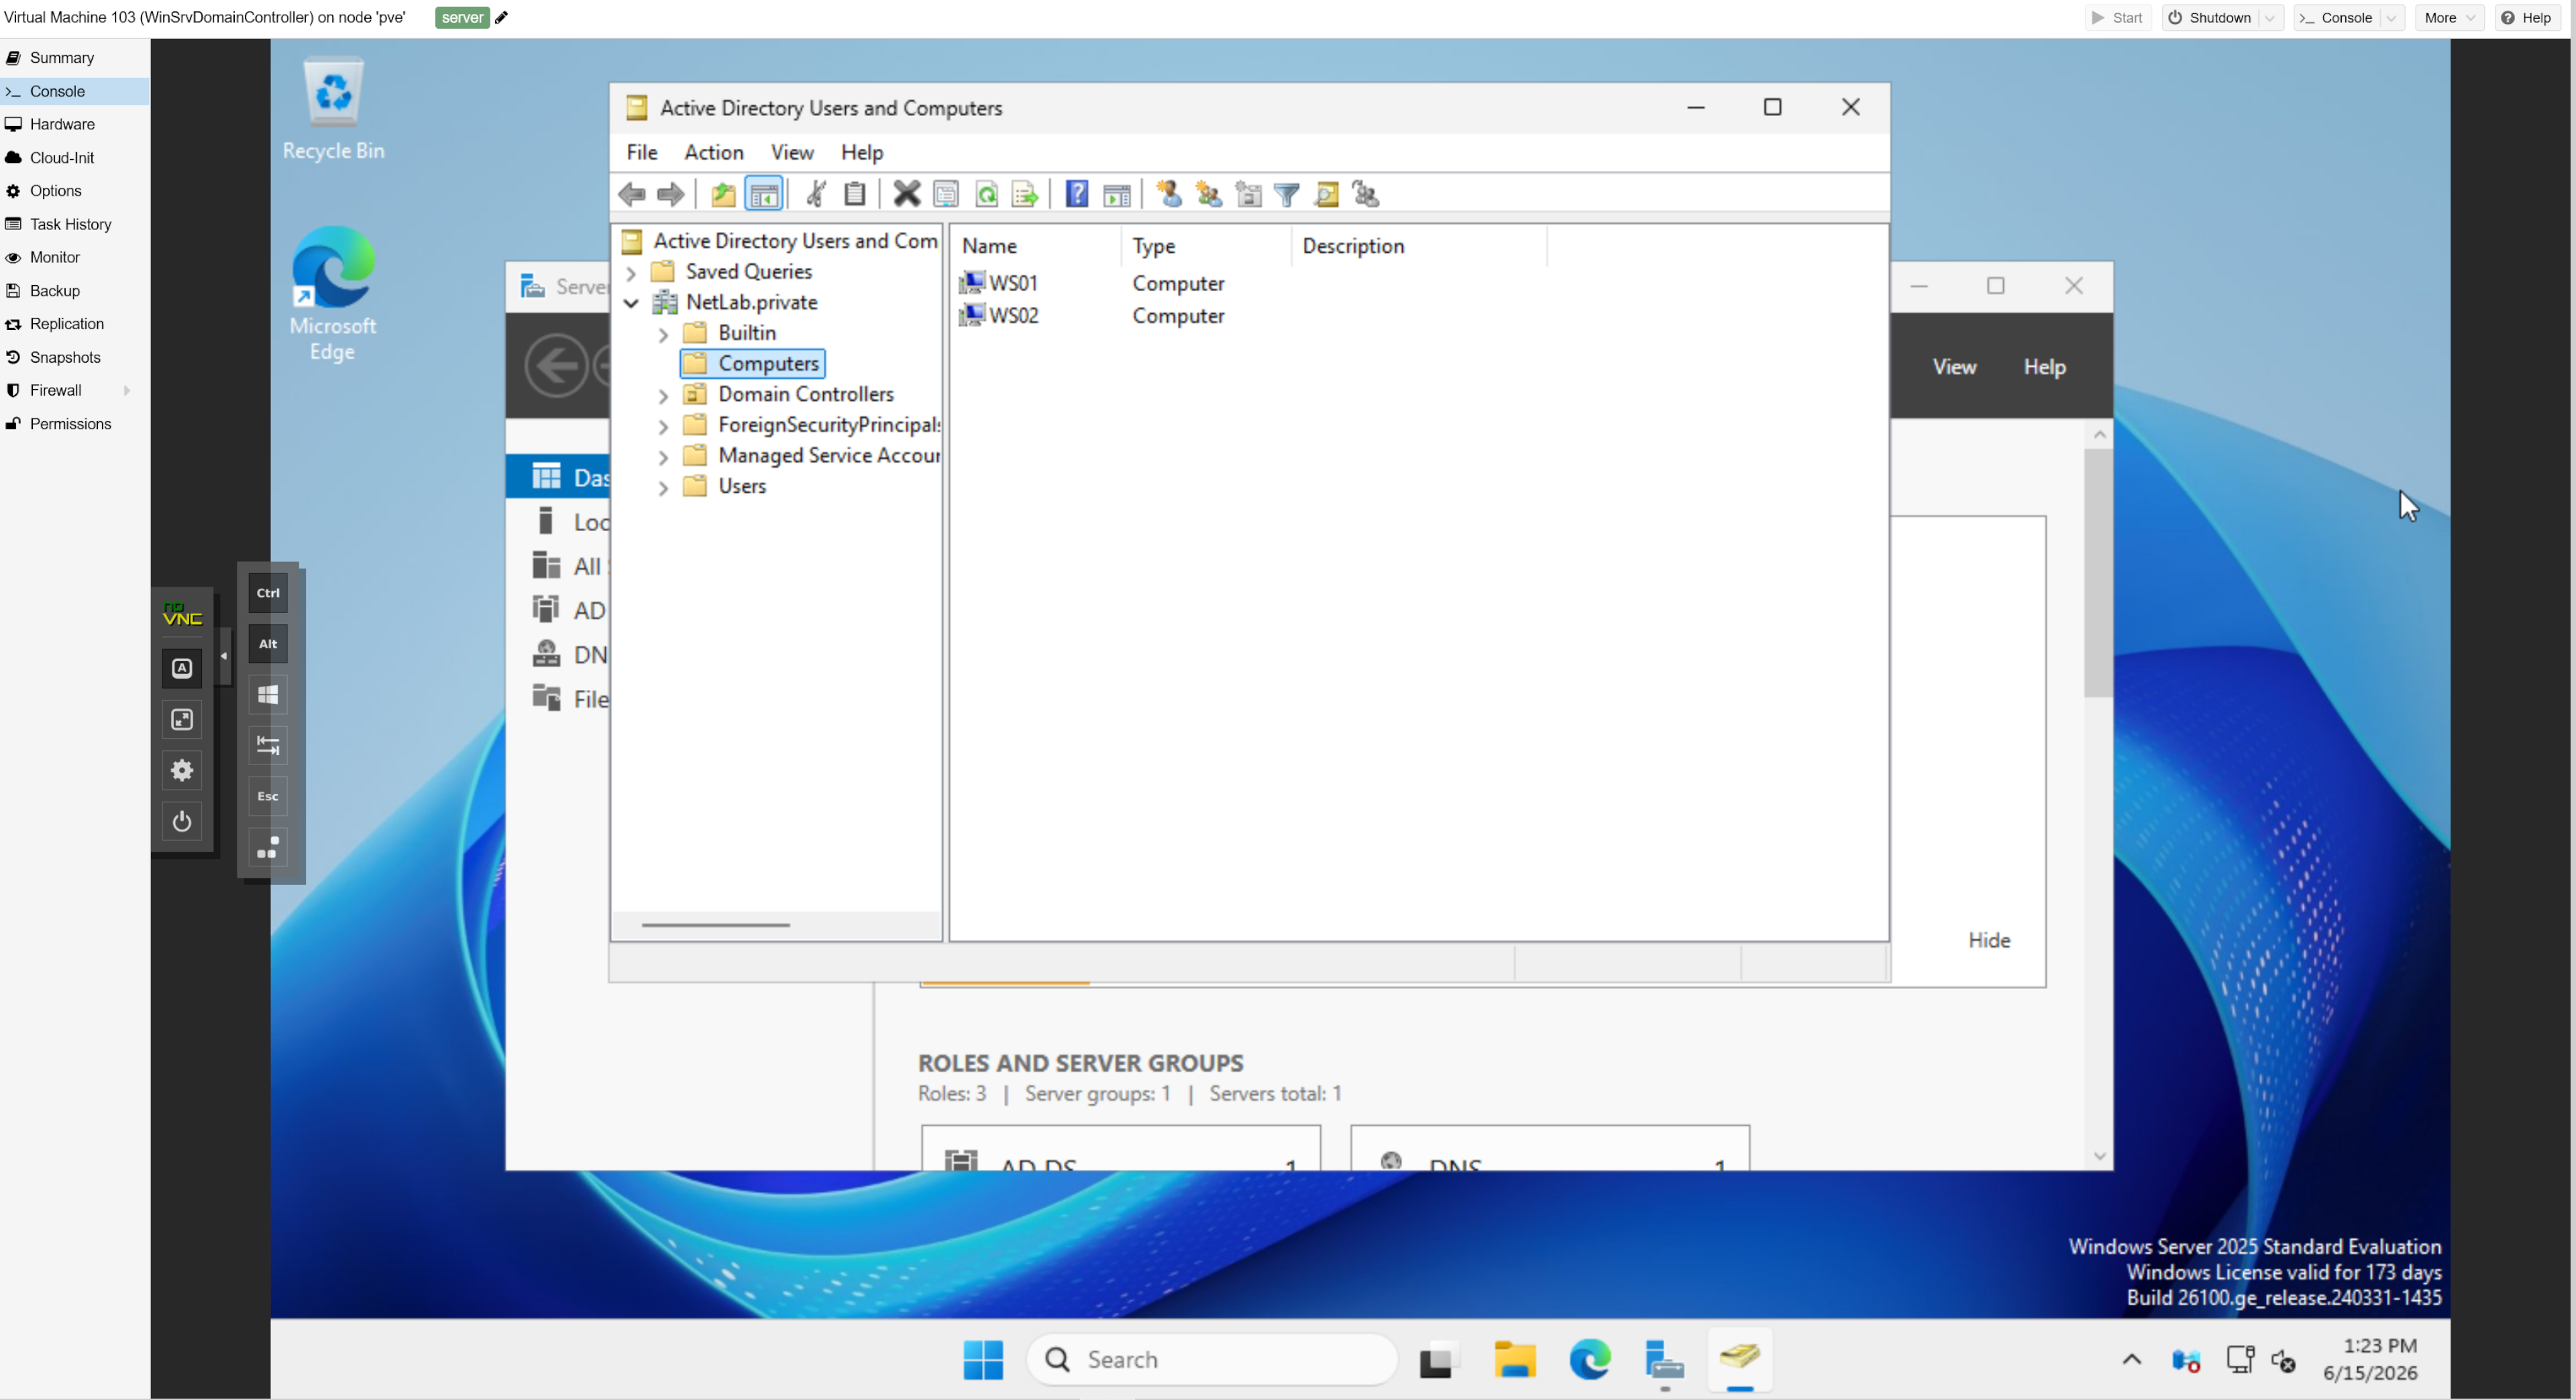Expand the Domain Controllers node
2576x1400 pixels.
663,396
